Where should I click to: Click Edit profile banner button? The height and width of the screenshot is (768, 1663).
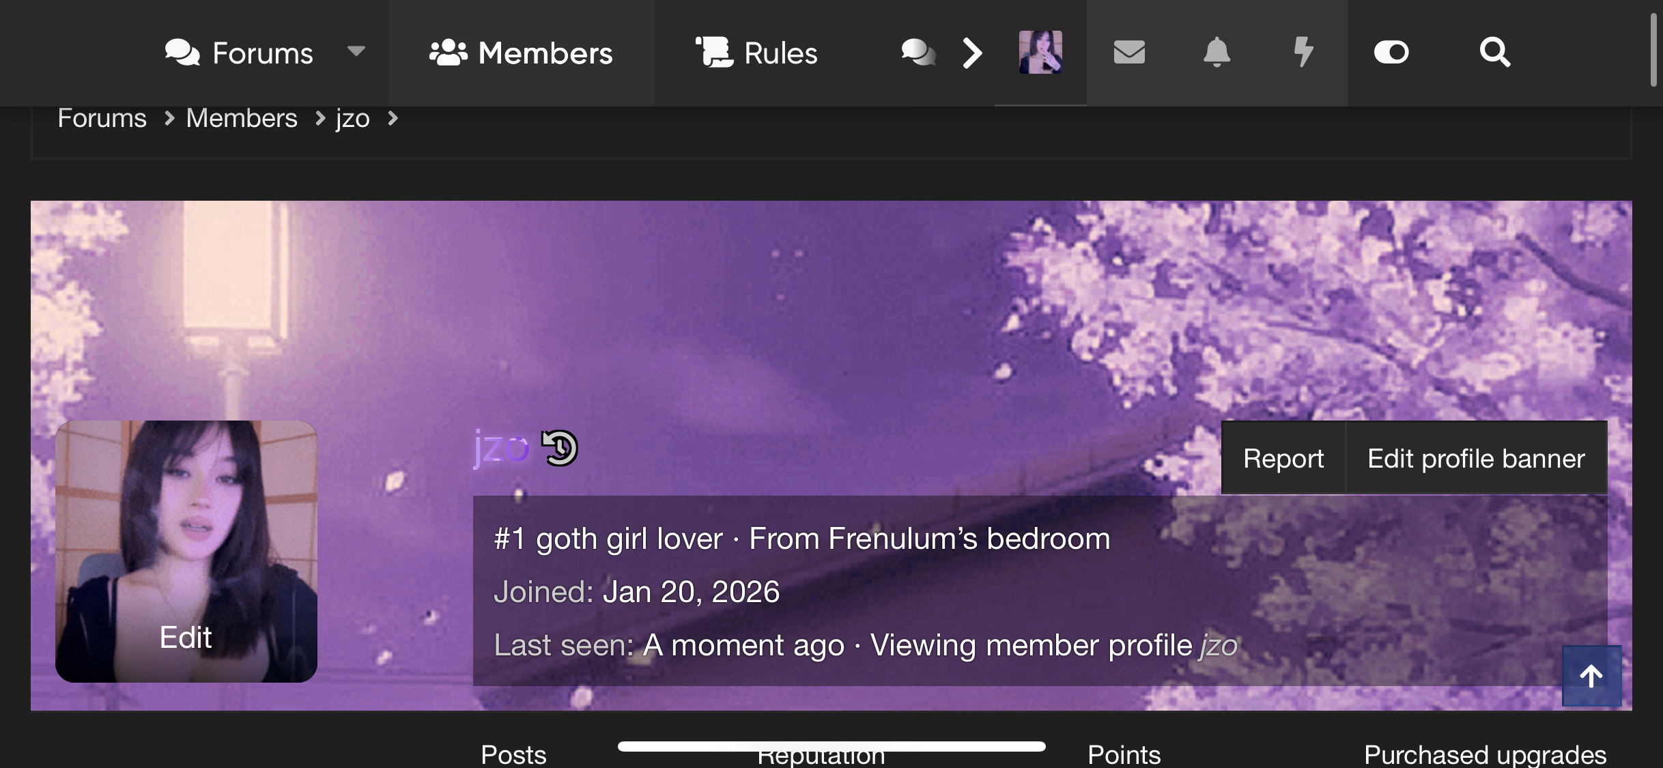[x=1476, y=458]
